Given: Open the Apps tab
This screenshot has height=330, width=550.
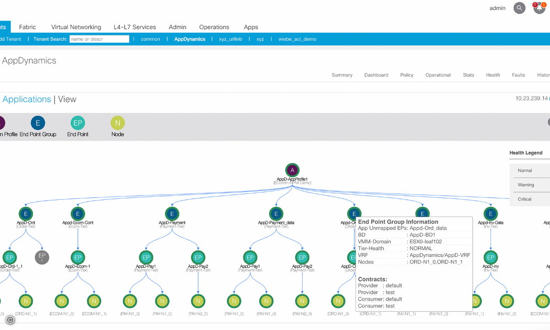Looking at the screenshot, I should click(x=251, y=27).
